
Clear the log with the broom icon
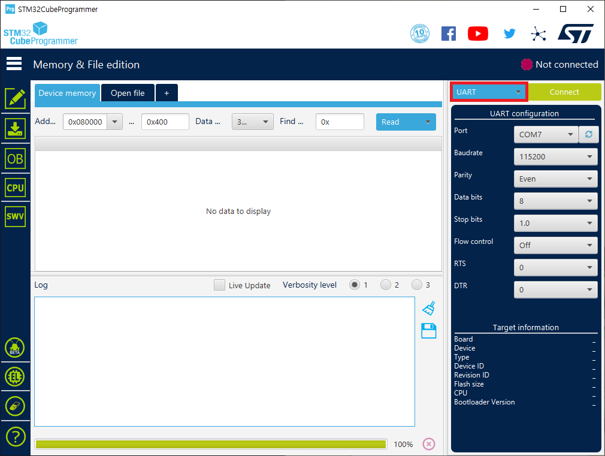click(429, 308)
